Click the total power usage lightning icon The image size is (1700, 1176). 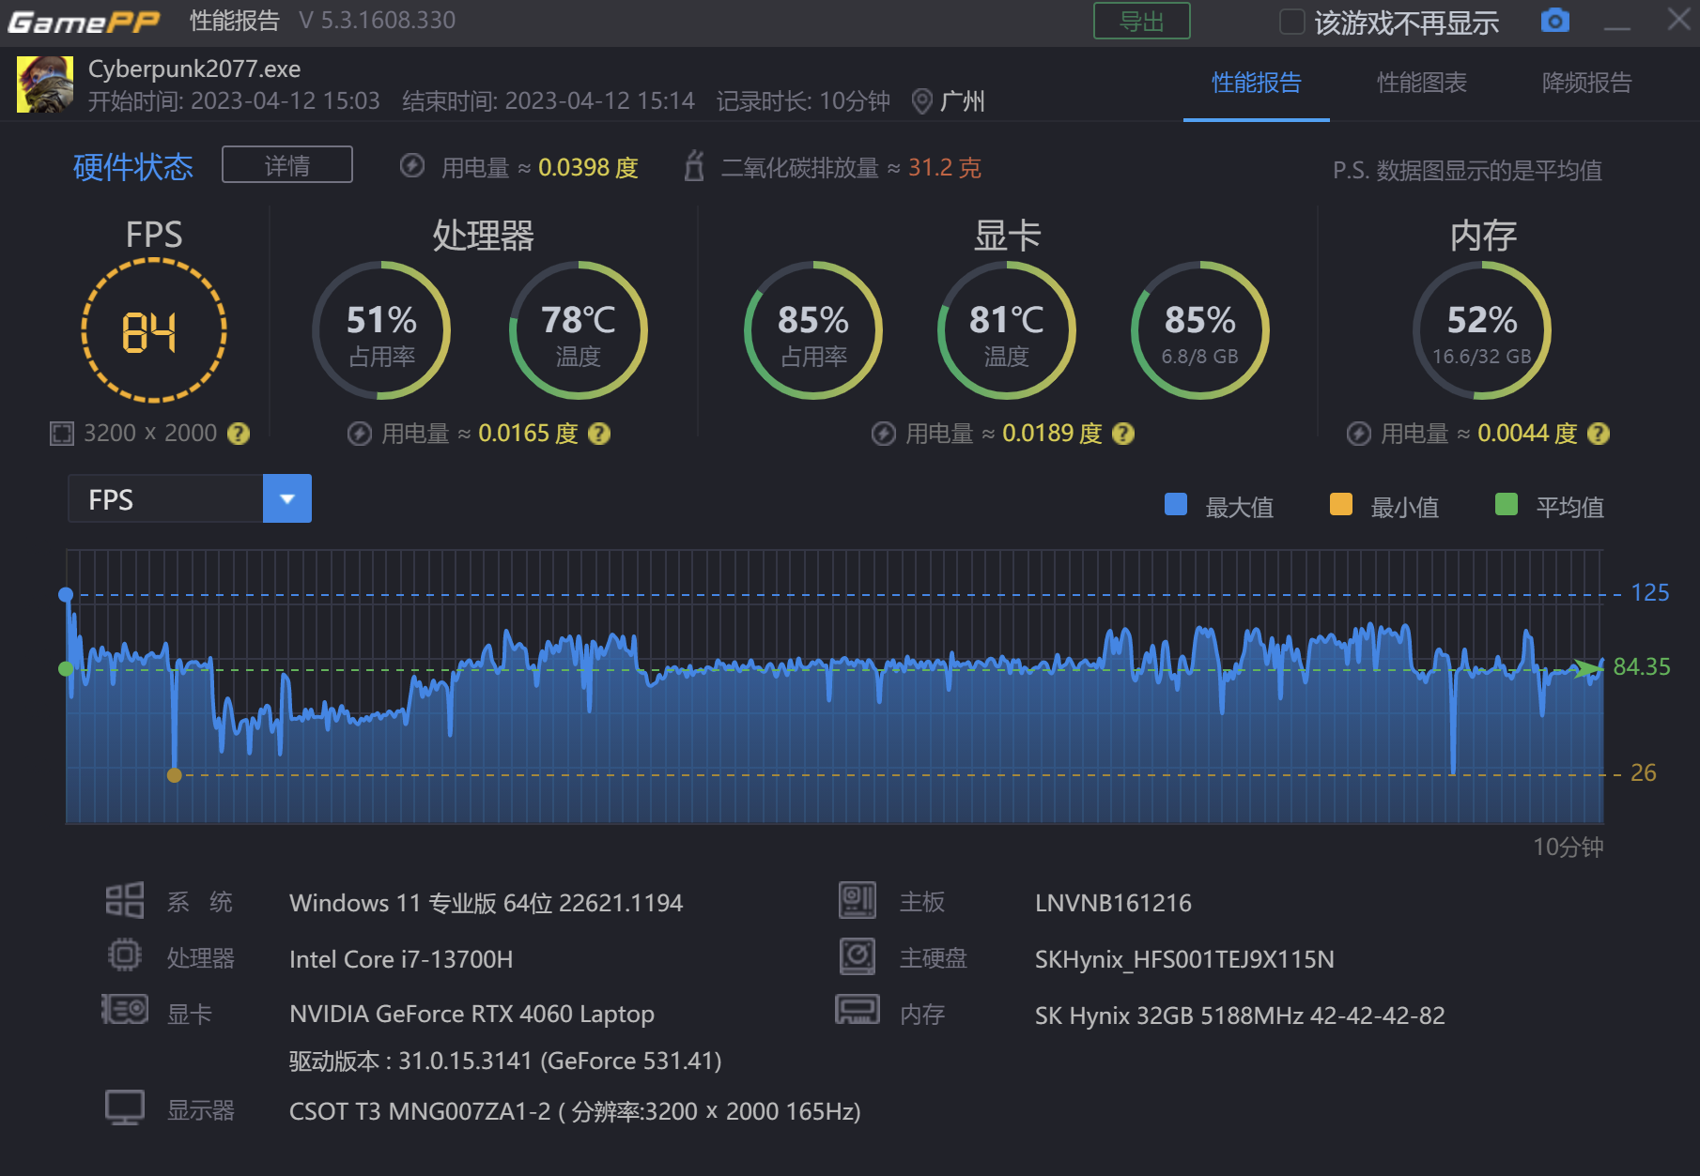(x=412, y=166)
